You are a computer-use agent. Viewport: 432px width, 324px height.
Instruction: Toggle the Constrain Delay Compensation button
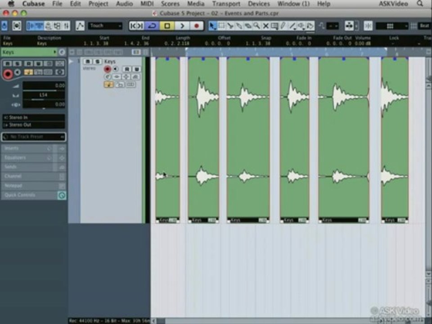(x=17, y=26)
